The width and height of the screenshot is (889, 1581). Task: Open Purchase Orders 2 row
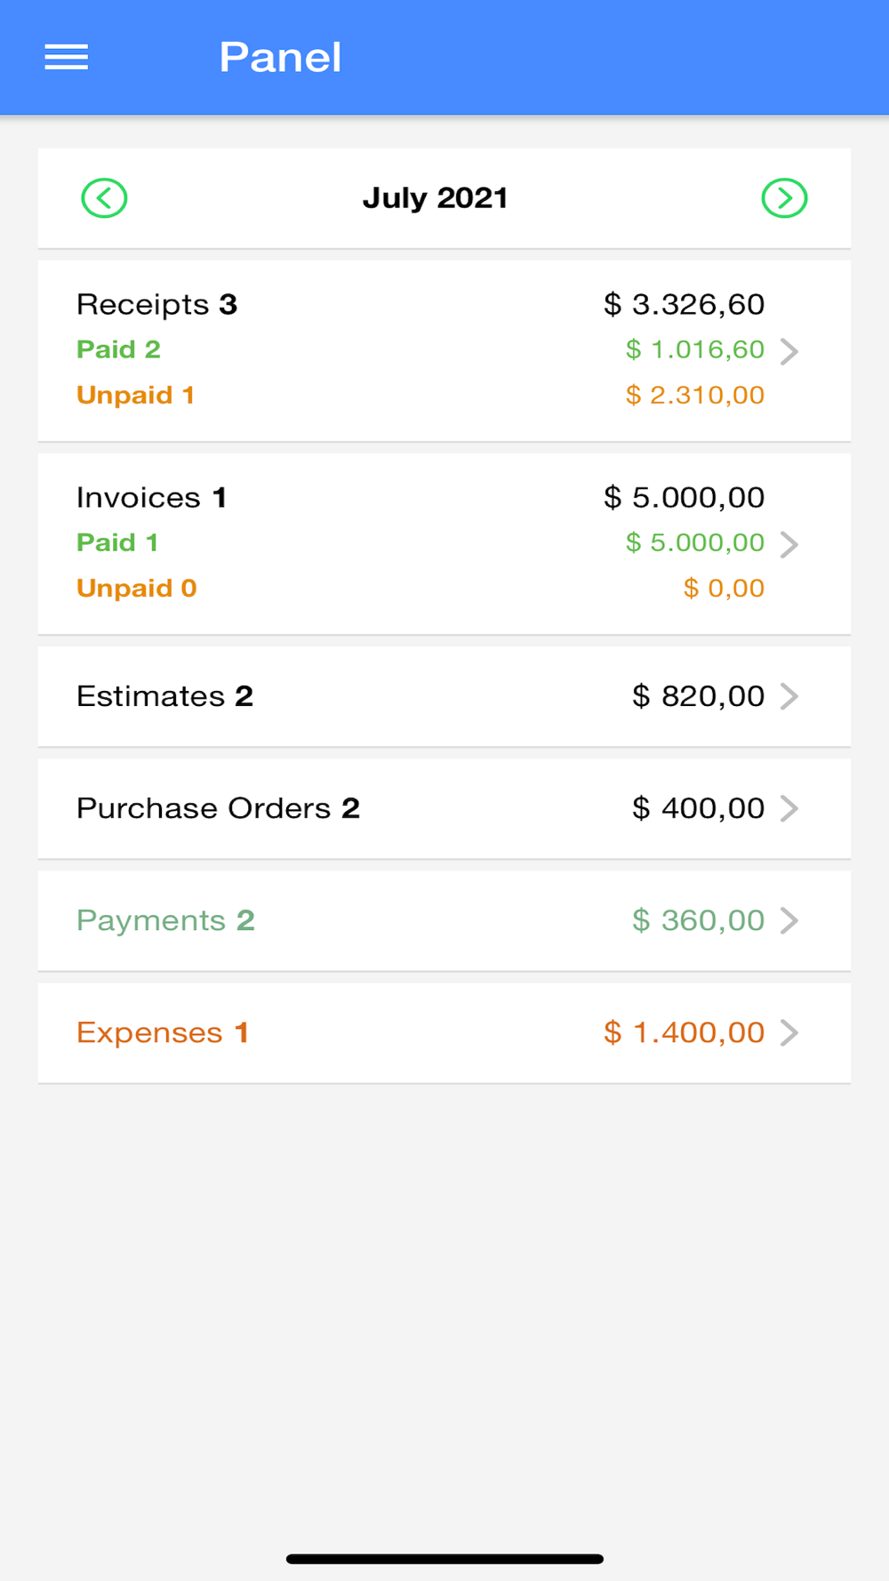point(444,808)
